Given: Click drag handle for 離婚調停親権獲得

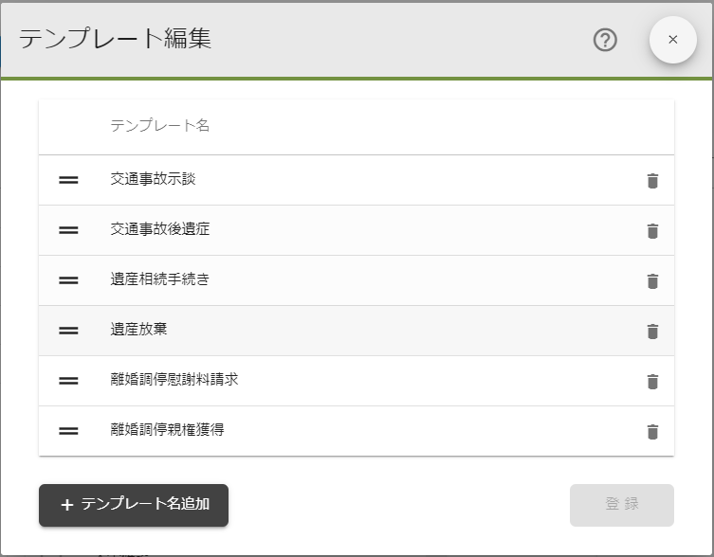Looking at the screenshot, I should tap(68, 431).
